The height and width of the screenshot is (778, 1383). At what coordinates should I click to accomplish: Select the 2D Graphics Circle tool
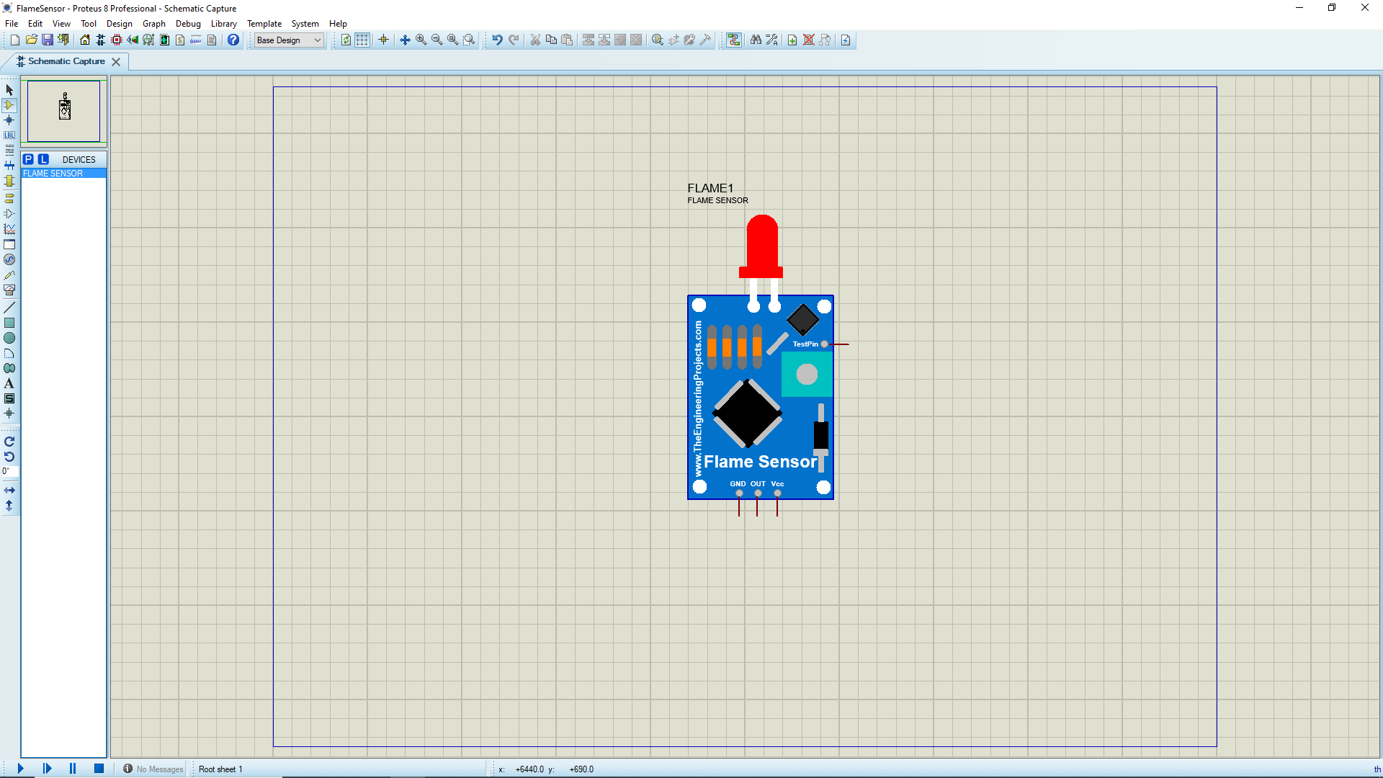[x=9, y=338]
